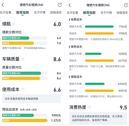Tap the 理想汽车理想ONE title on left screen
Screen dimensions: 129x126
(32, 5)
